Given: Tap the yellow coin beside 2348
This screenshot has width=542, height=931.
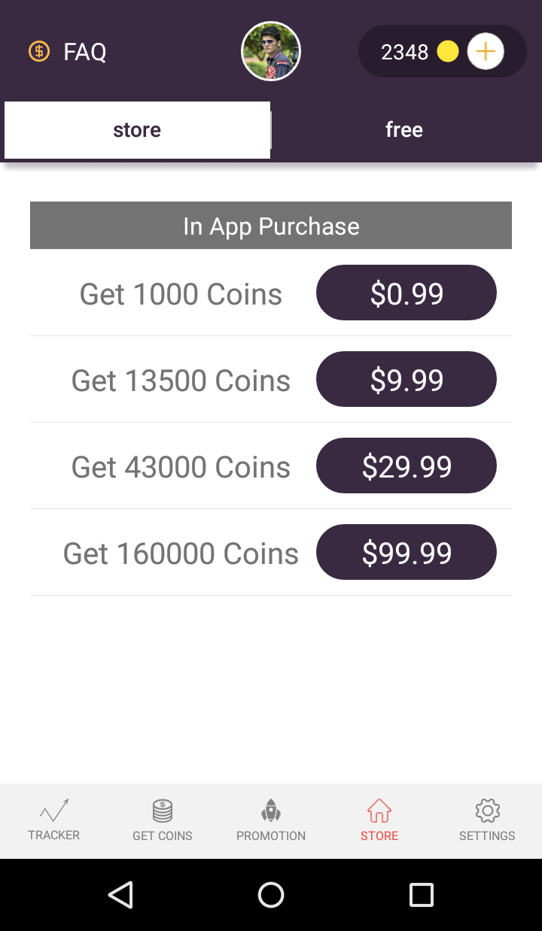Looking at the screenshot, I should click(x=448, y=52).
